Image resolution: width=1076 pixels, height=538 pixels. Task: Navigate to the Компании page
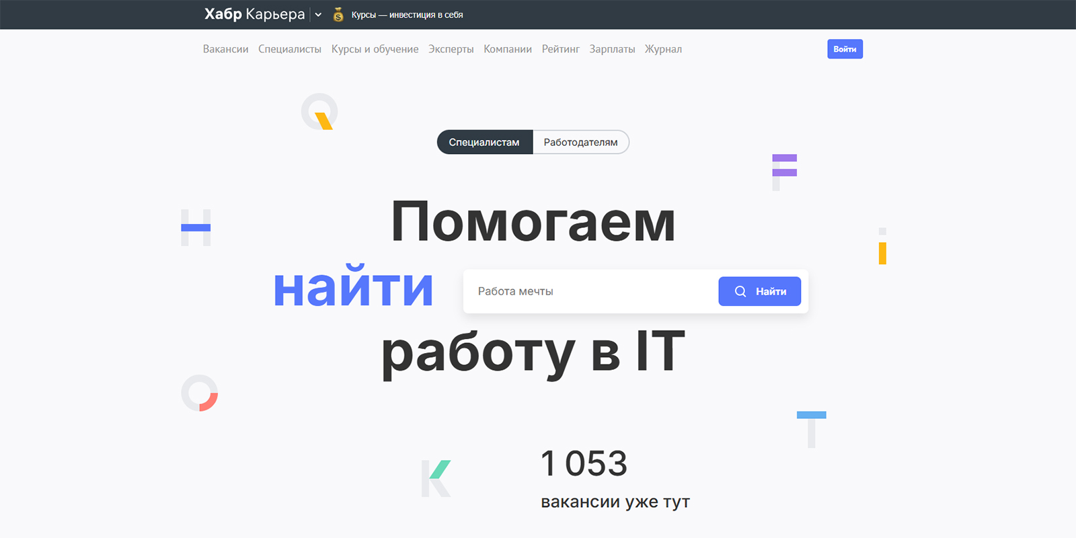tap(508, 49)
